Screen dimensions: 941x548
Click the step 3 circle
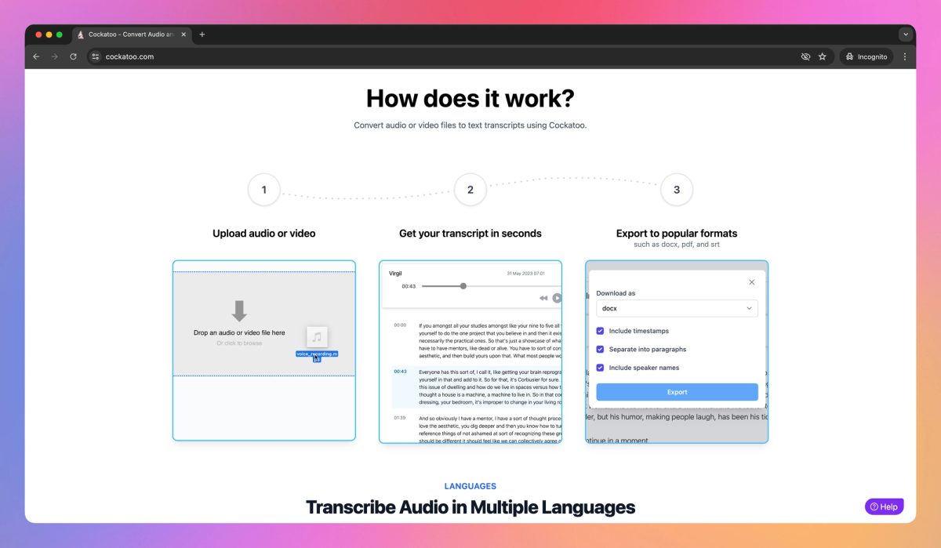[677, 190]
